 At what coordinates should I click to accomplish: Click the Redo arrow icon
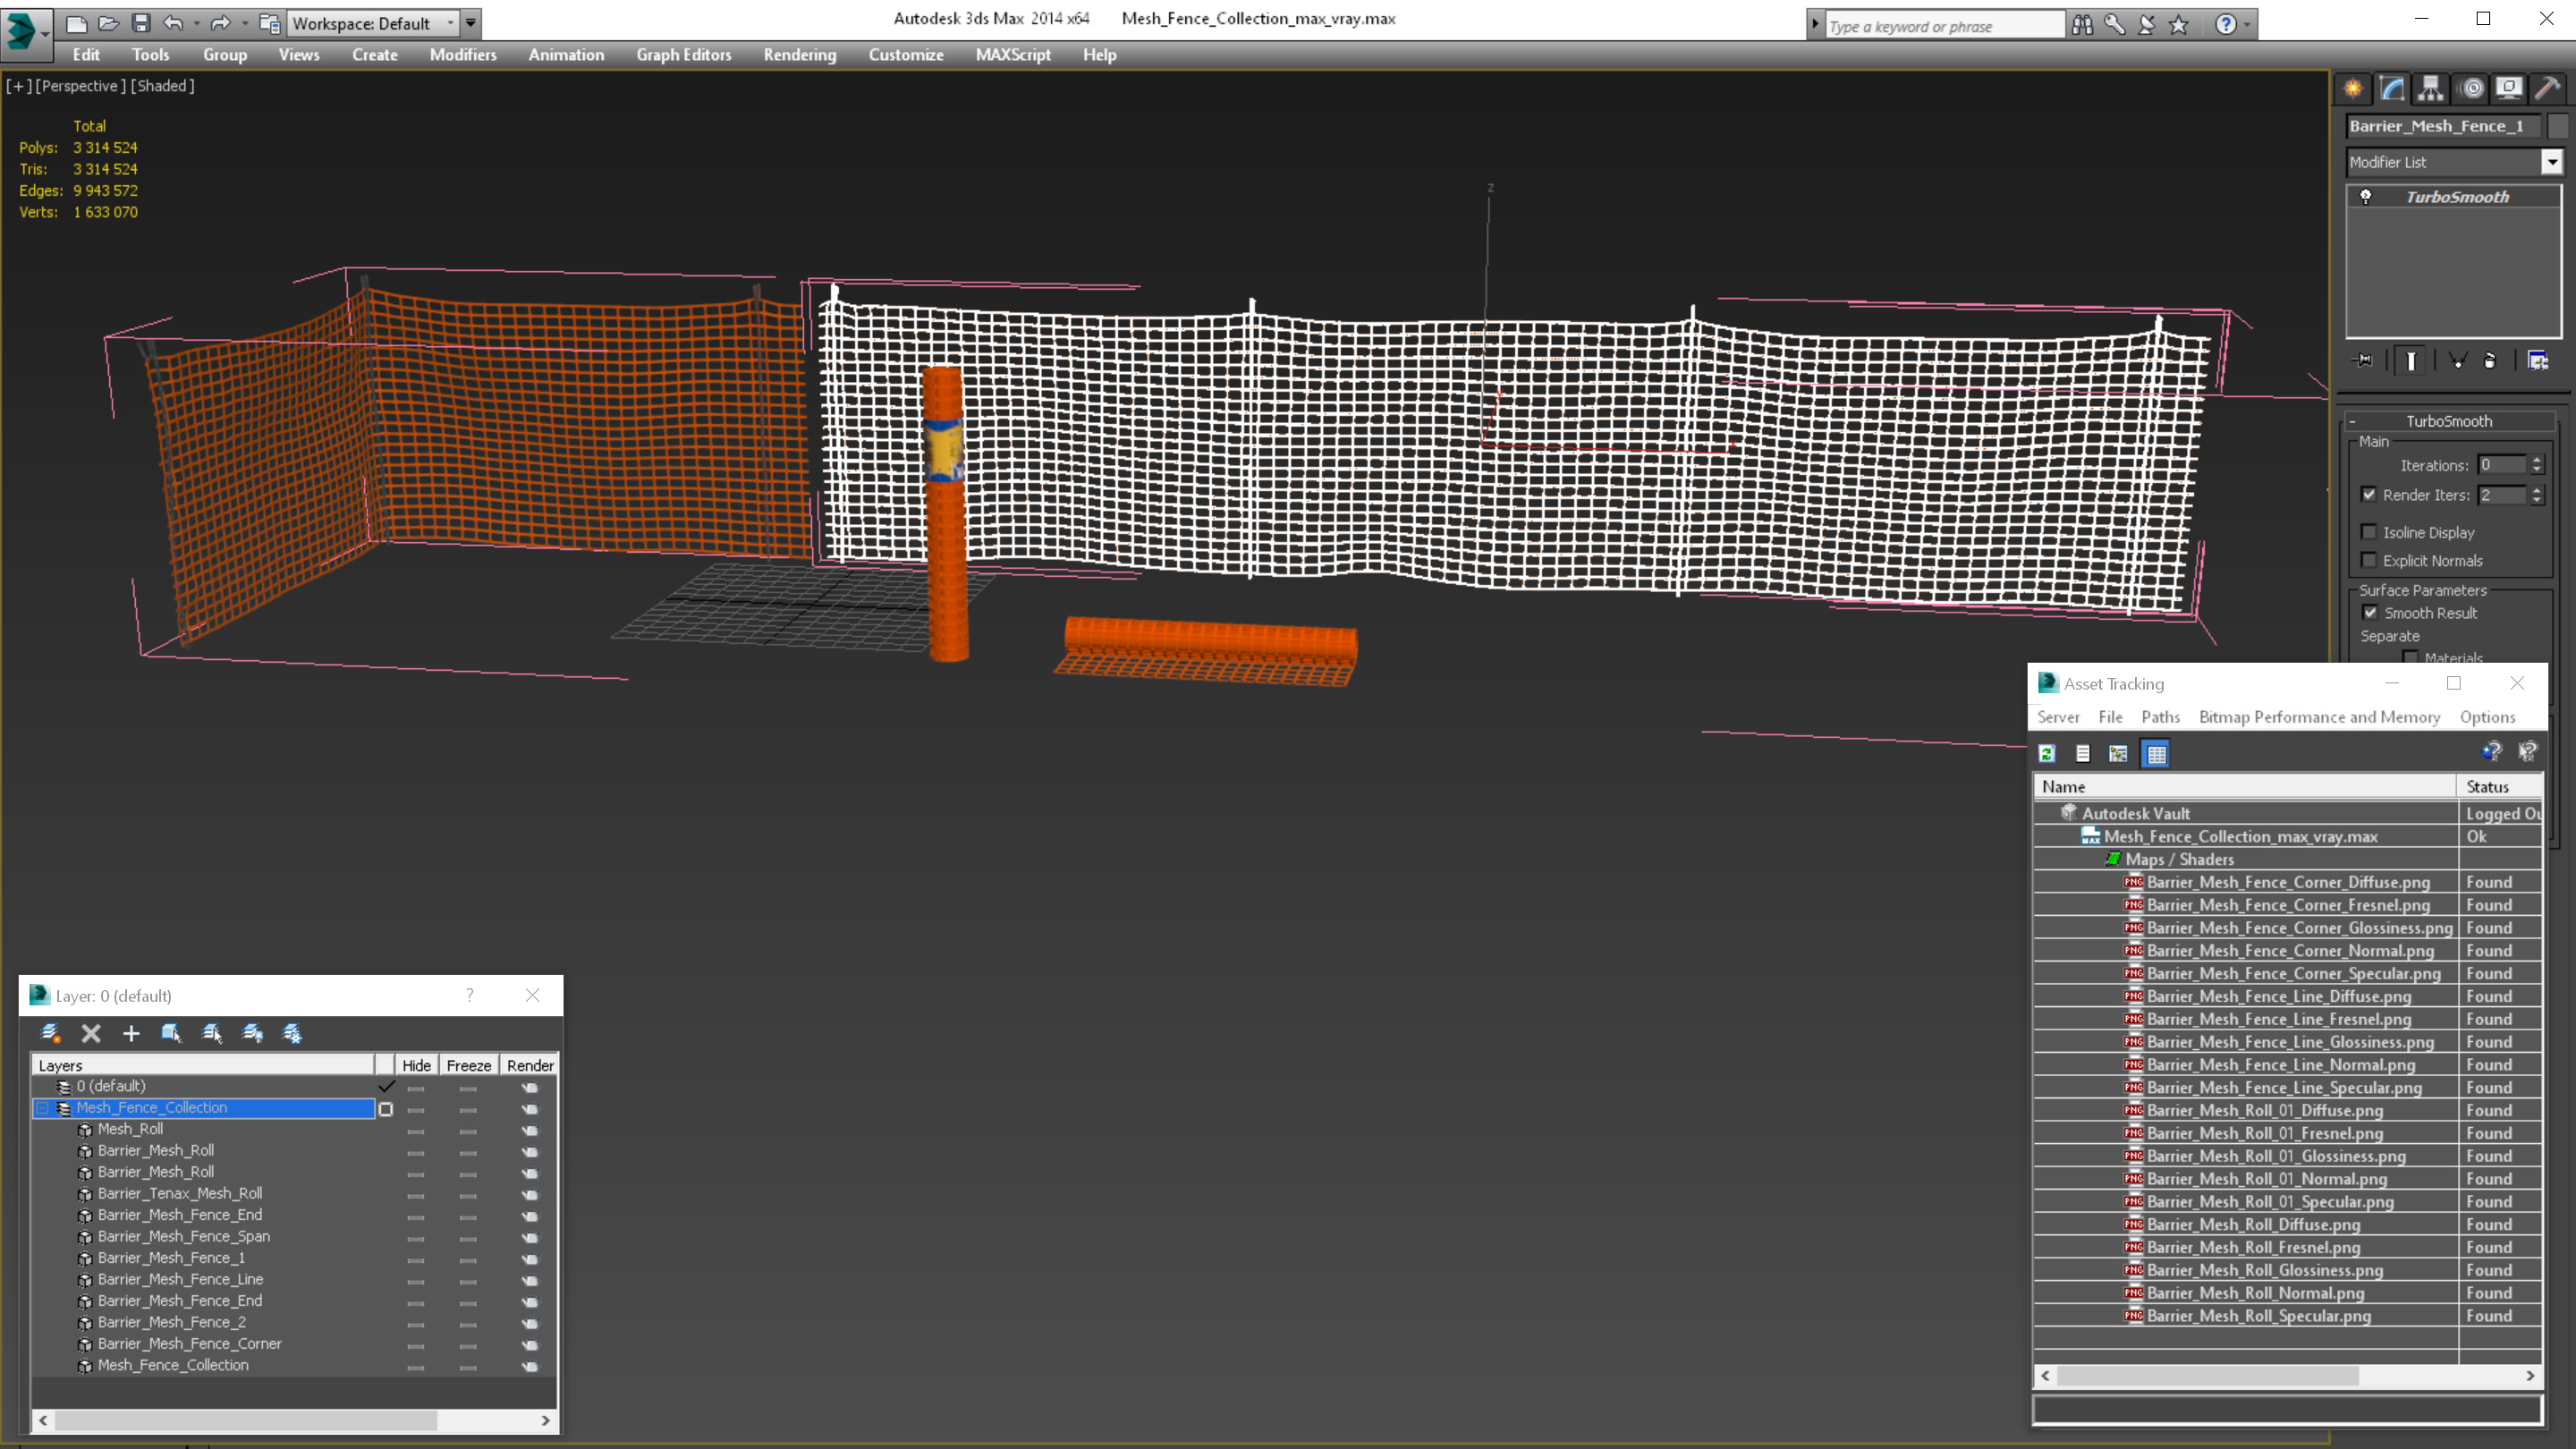pos(220,23)
